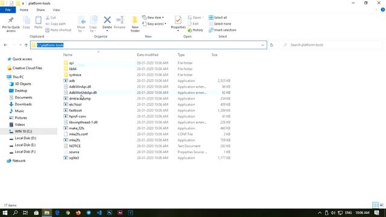This screenshot has height=217, width=386.
Task: Expand Properties dropdown arrow
Action: click(x=178, y=31)
